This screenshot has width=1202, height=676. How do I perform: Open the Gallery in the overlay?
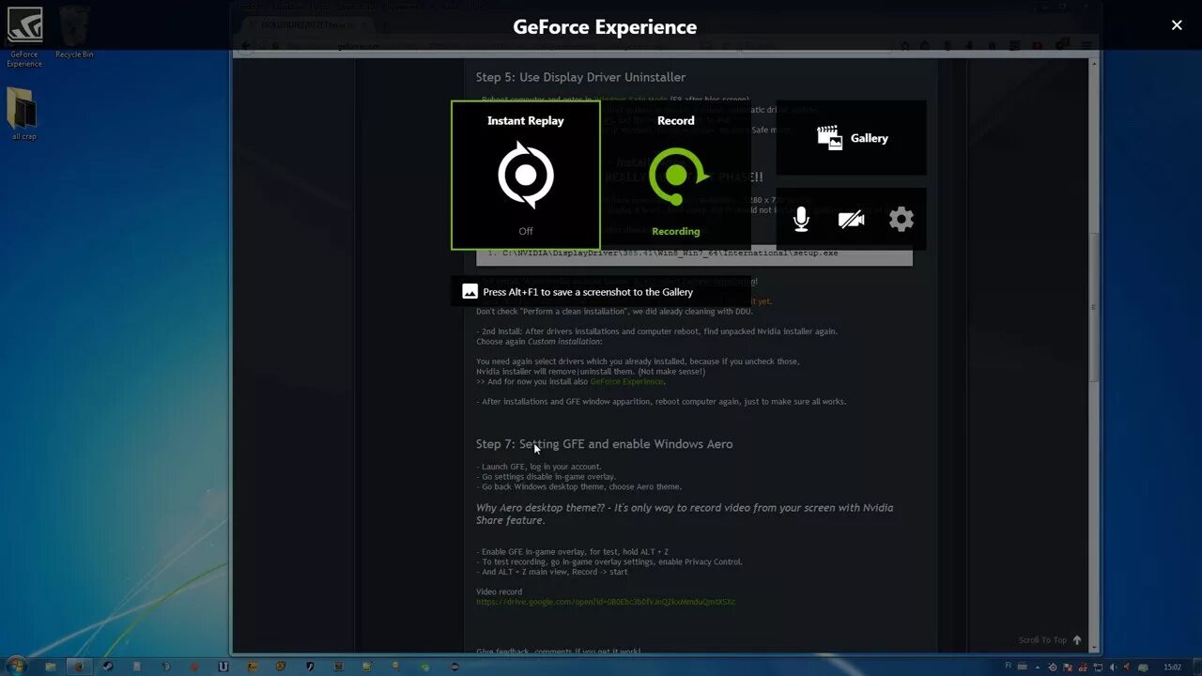[852, 138]
